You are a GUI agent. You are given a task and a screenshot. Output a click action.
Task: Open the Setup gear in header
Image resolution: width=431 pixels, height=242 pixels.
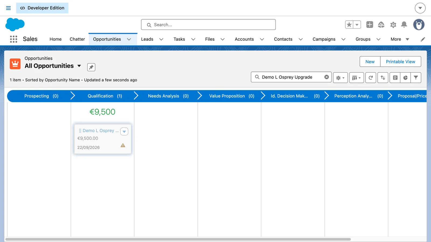click(393, 25)
